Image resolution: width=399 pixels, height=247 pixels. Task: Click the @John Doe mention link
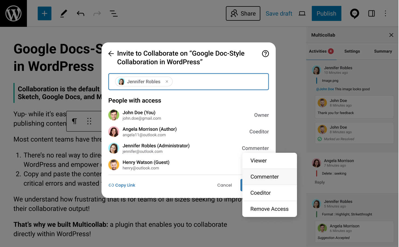pos(325,89)
